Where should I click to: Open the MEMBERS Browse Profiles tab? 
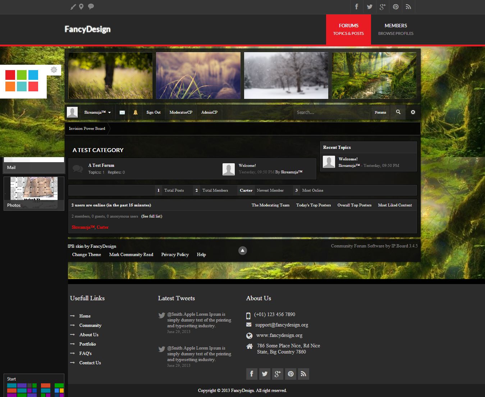[395, 29]
